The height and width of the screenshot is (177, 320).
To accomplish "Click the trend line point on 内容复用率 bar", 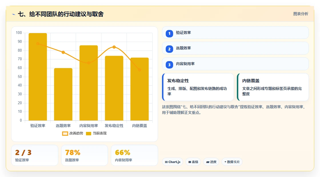I will (x=89, y=63).
